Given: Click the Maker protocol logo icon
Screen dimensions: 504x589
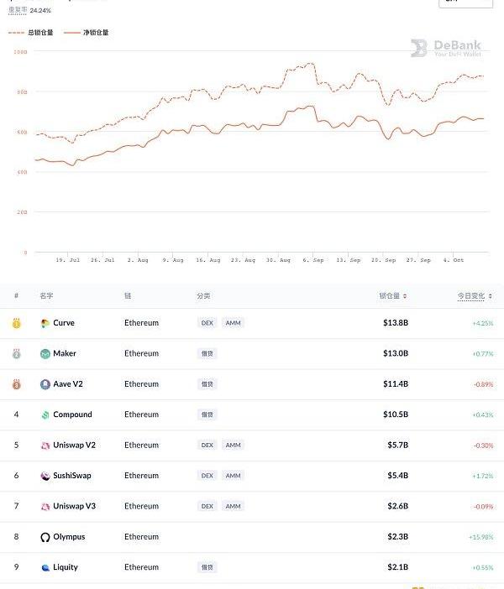Looking at the screenshot, I should 45,353.
